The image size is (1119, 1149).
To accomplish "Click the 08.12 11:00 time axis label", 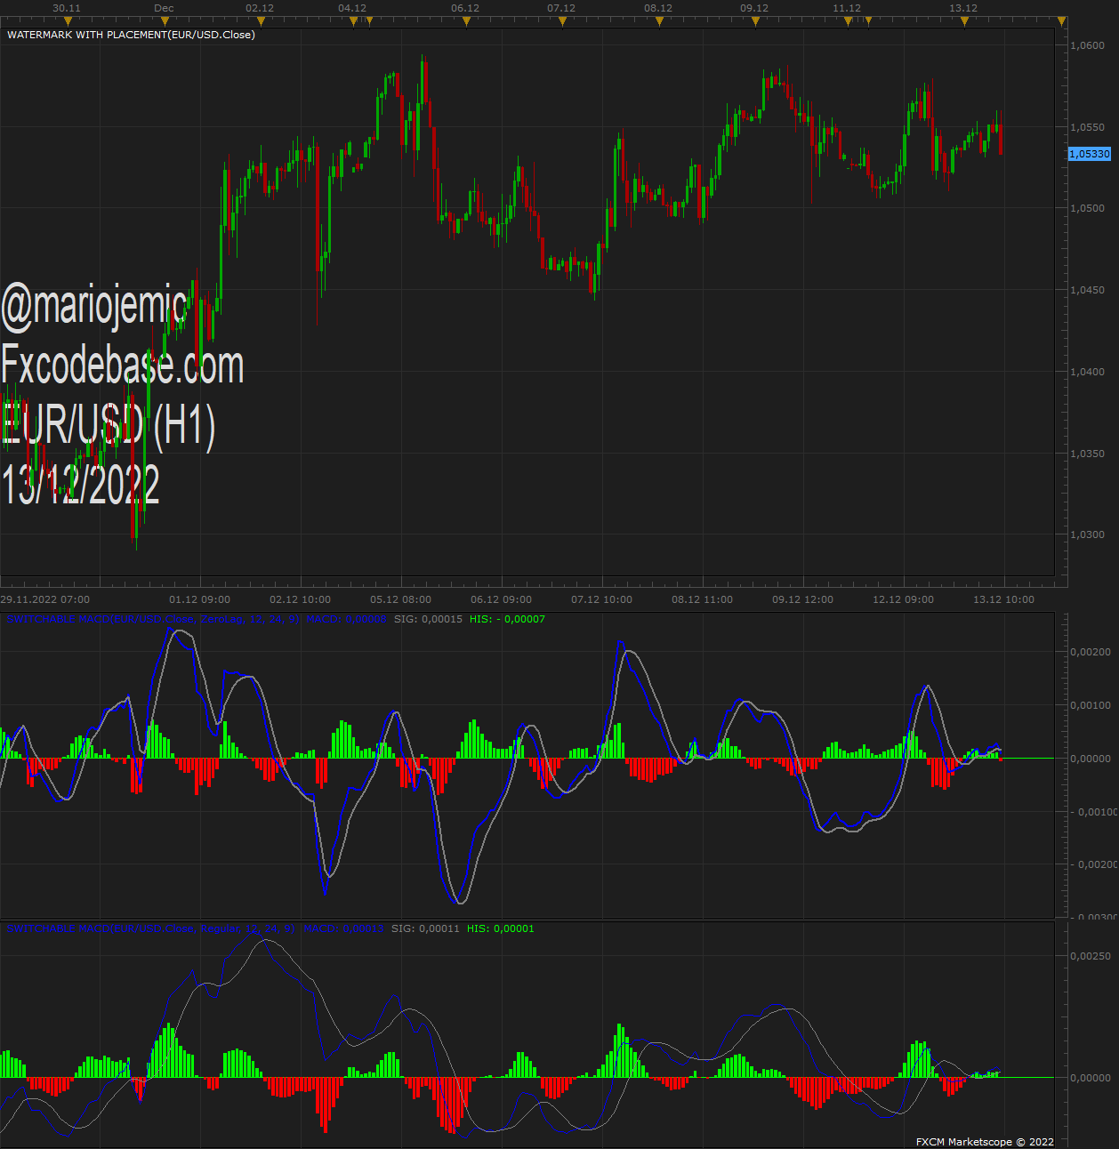I will click(703, 599).
